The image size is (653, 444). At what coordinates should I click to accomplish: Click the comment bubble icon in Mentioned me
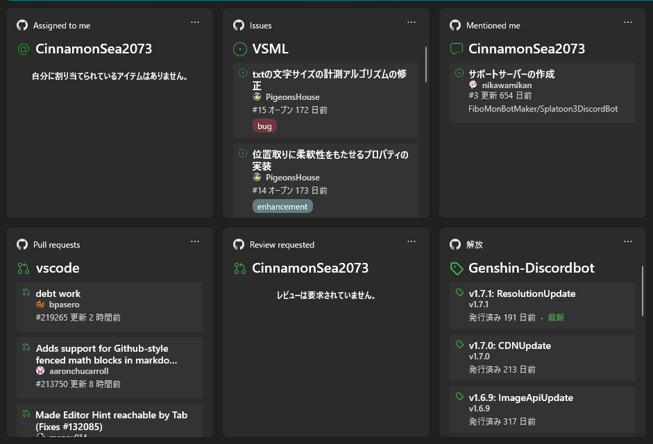[457, 49]
